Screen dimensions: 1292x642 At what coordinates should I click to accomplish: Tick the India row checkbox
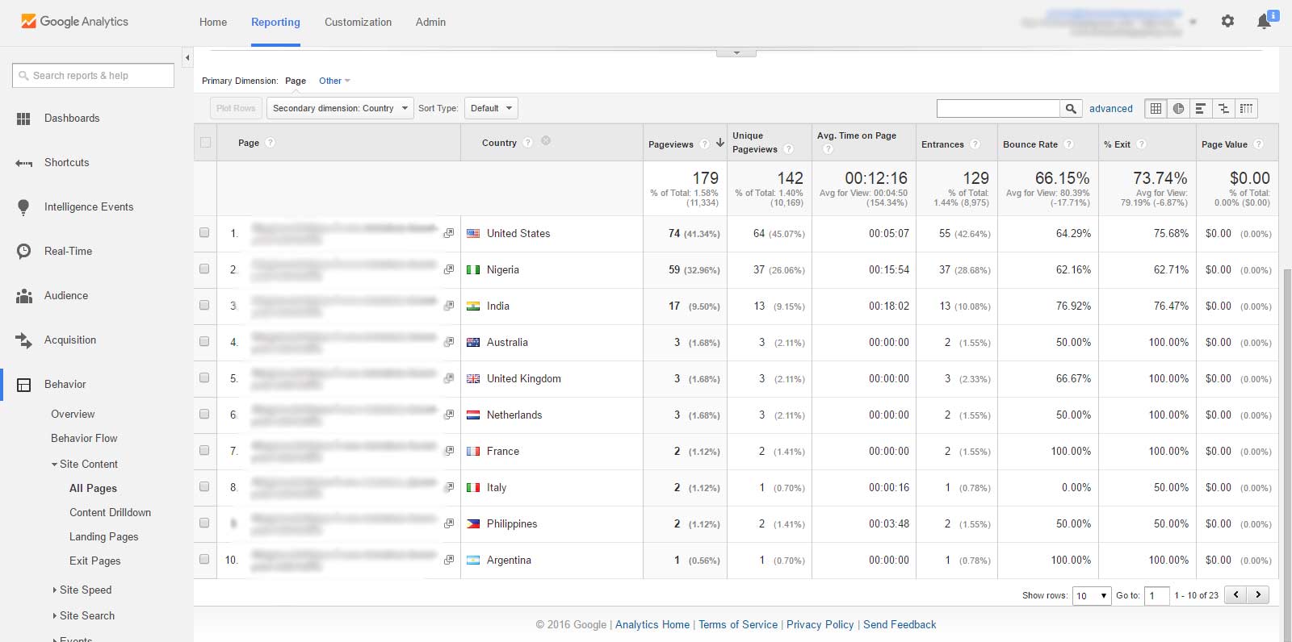pos(204,305)
